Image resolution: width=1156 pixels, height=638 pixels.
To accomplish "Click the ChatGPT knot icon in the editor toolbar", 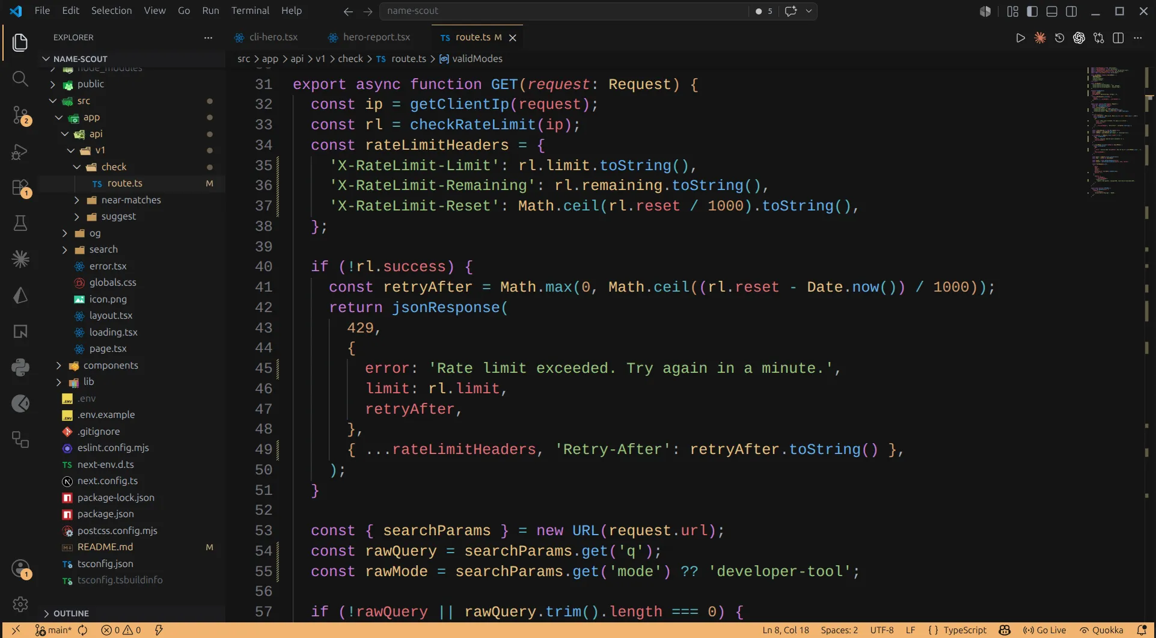I will [1079, 38].
